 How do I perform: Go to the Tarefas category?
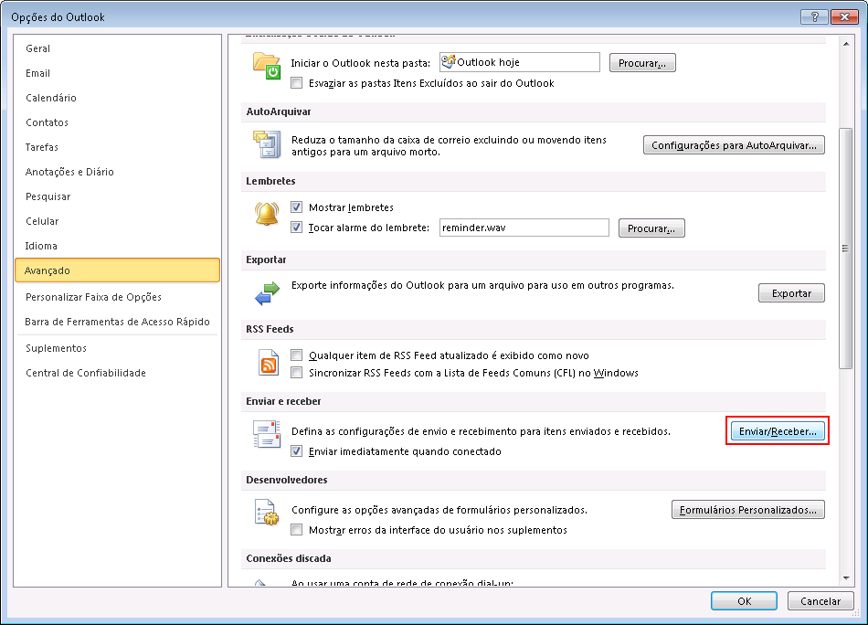[117, 147]
